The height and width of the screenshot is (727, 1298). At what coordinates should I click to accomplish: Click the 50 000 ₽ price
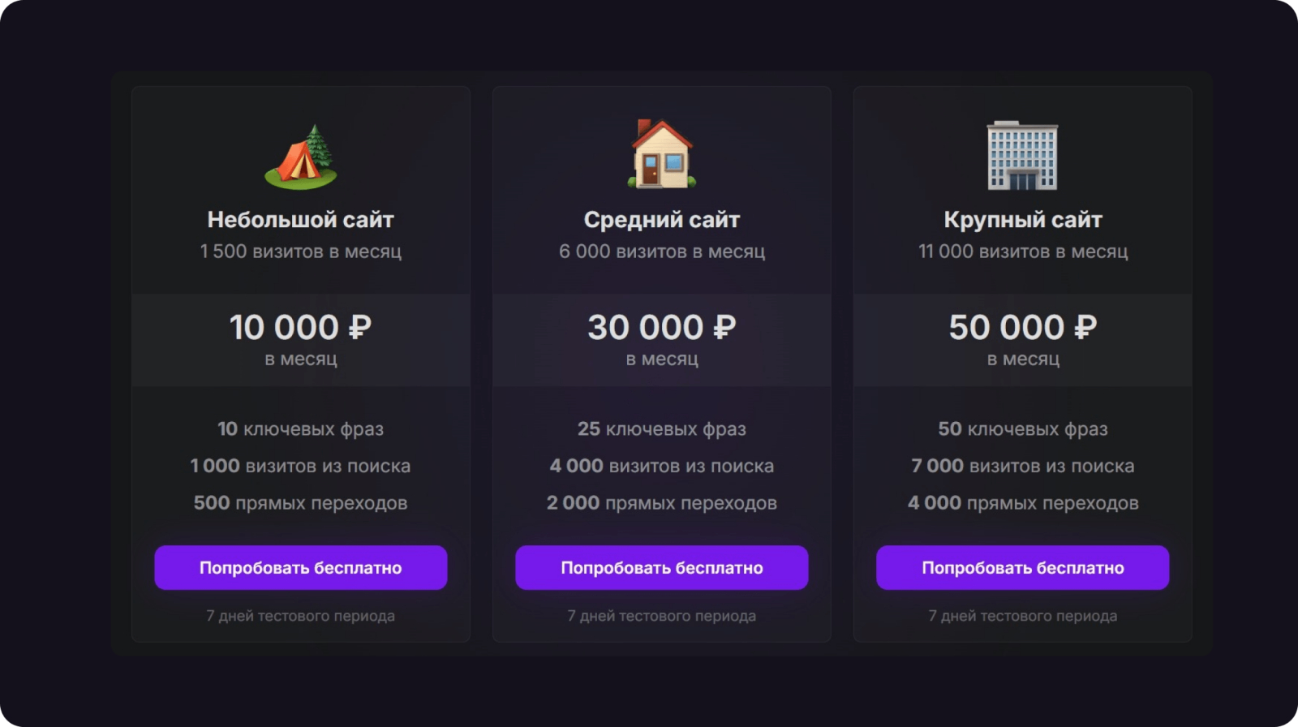pos(1023,328)
